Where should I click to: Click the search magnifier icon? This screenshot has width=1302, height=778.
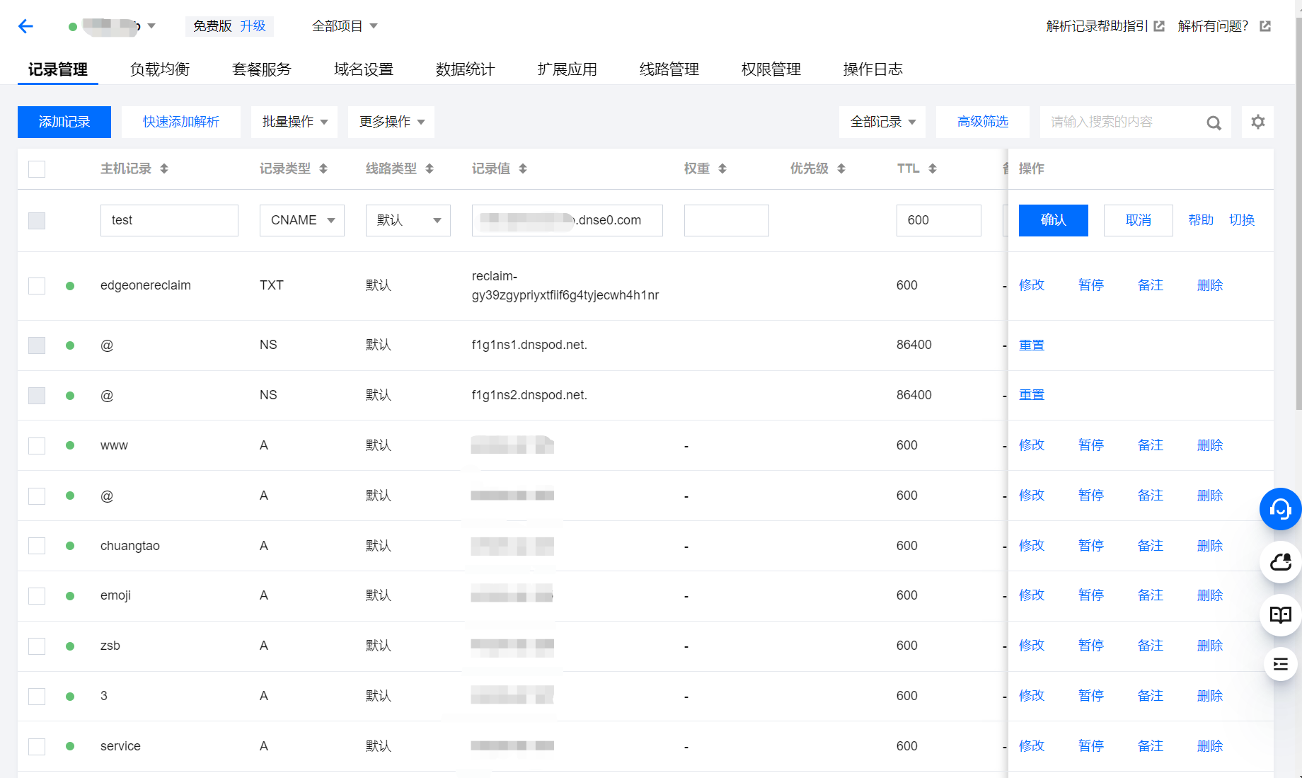coord(1214,122)
